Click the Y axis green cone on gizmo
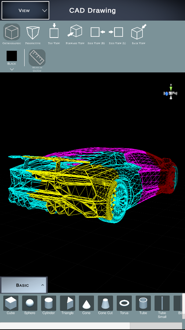Viewport: 185px width, 330px height. [x=171, y=88]
